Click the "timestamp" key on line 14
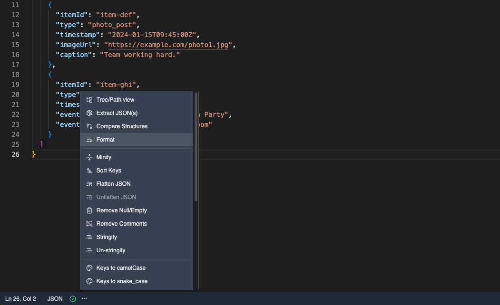The width and height of the screenshot is (500, 305). 78,35
